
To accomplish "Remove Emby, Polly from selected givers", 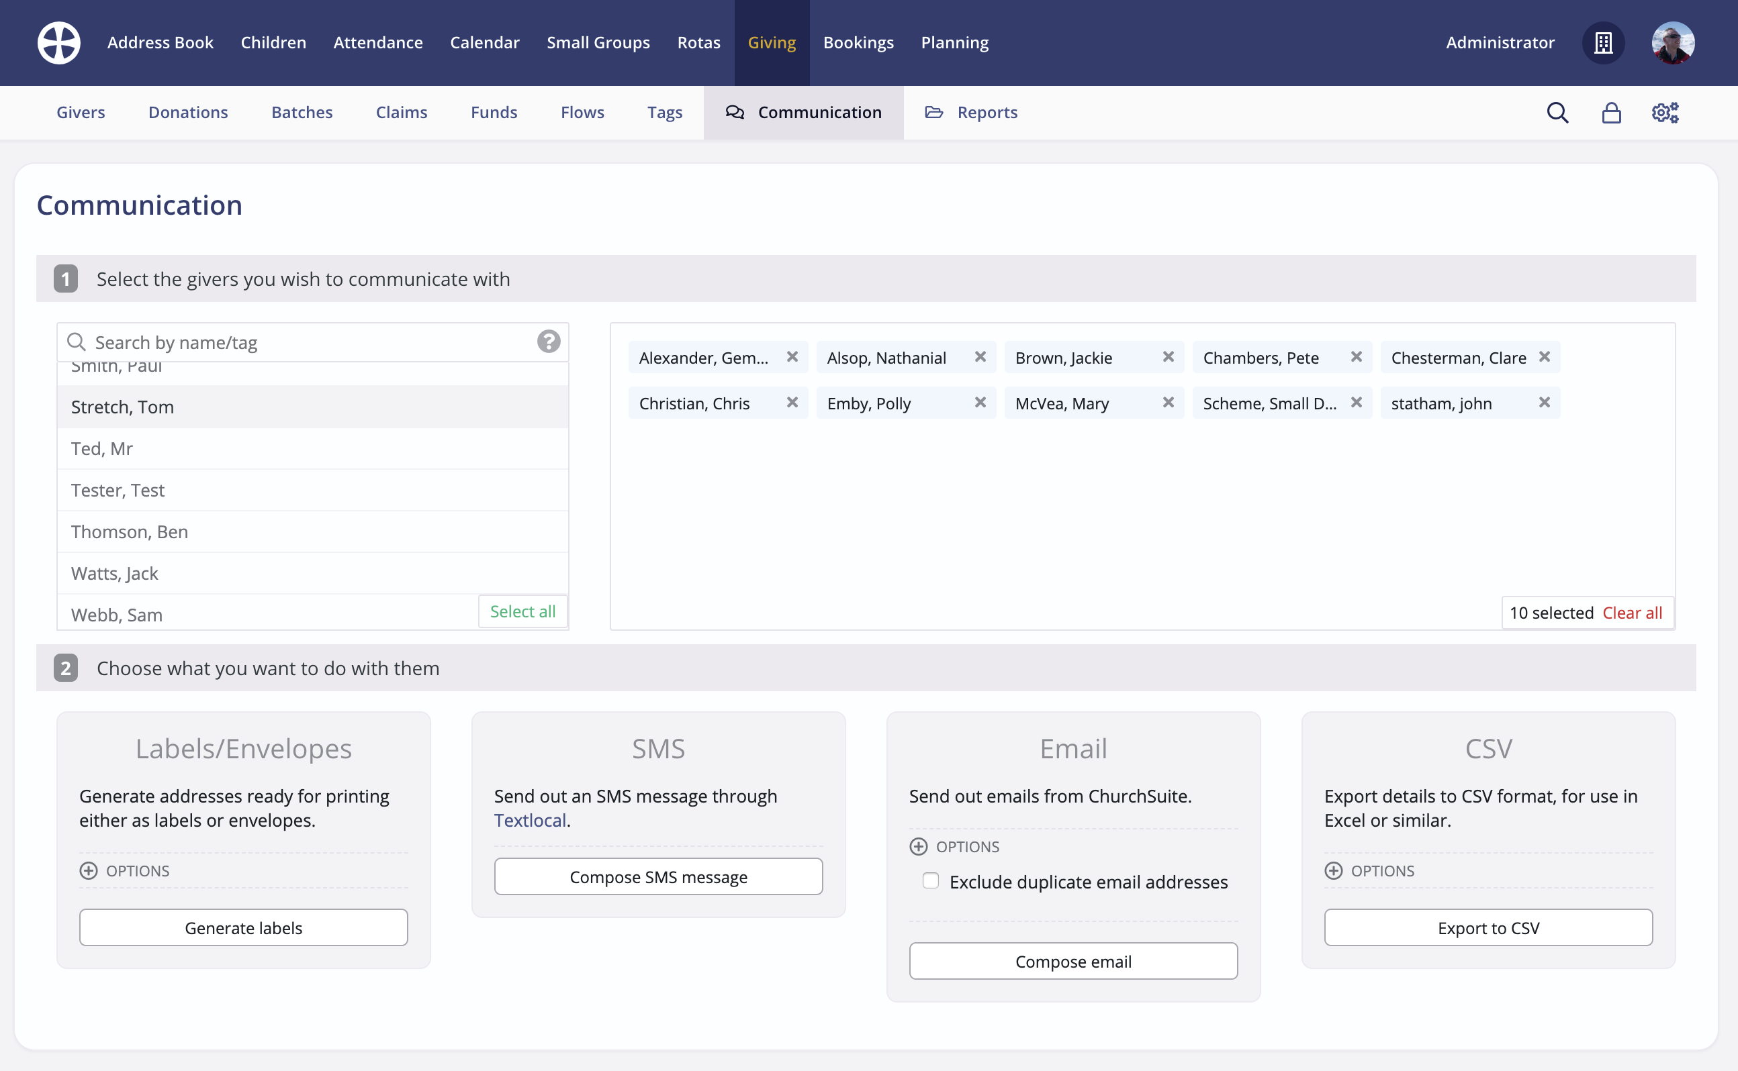I will pos(981,403).
